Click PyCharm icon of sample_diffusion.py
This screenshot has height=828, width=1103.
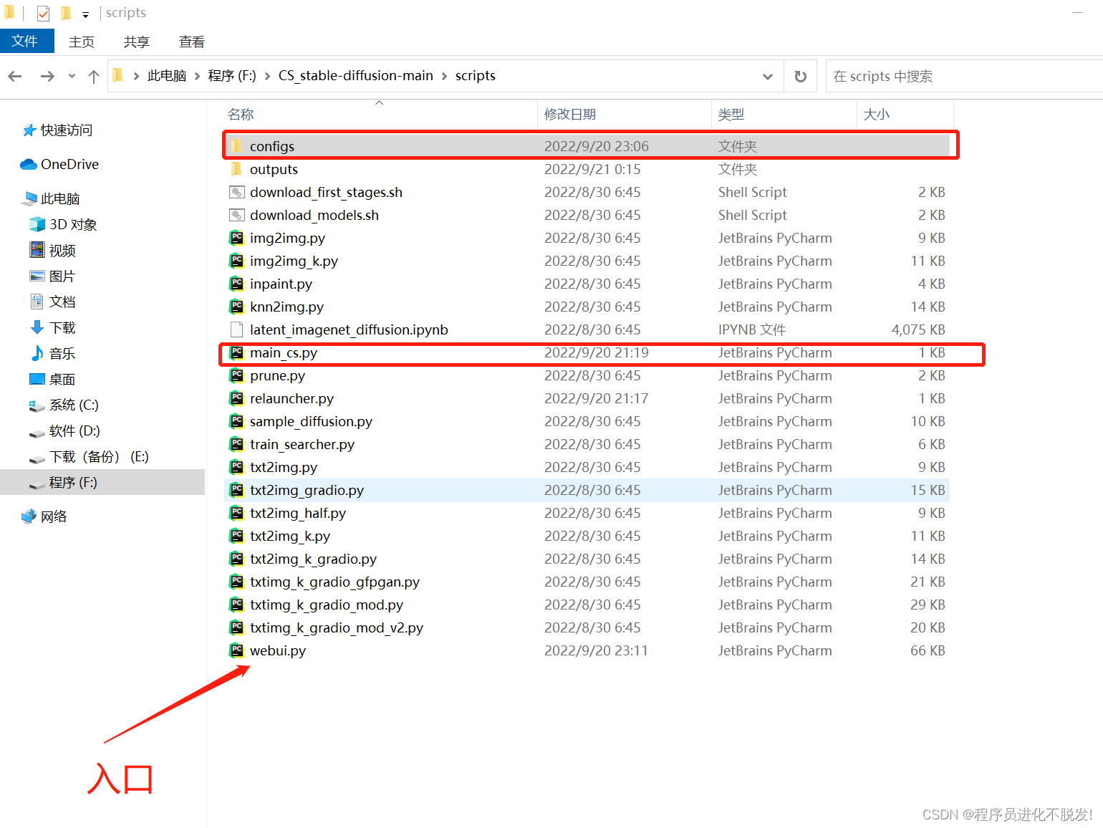[237, 421]
